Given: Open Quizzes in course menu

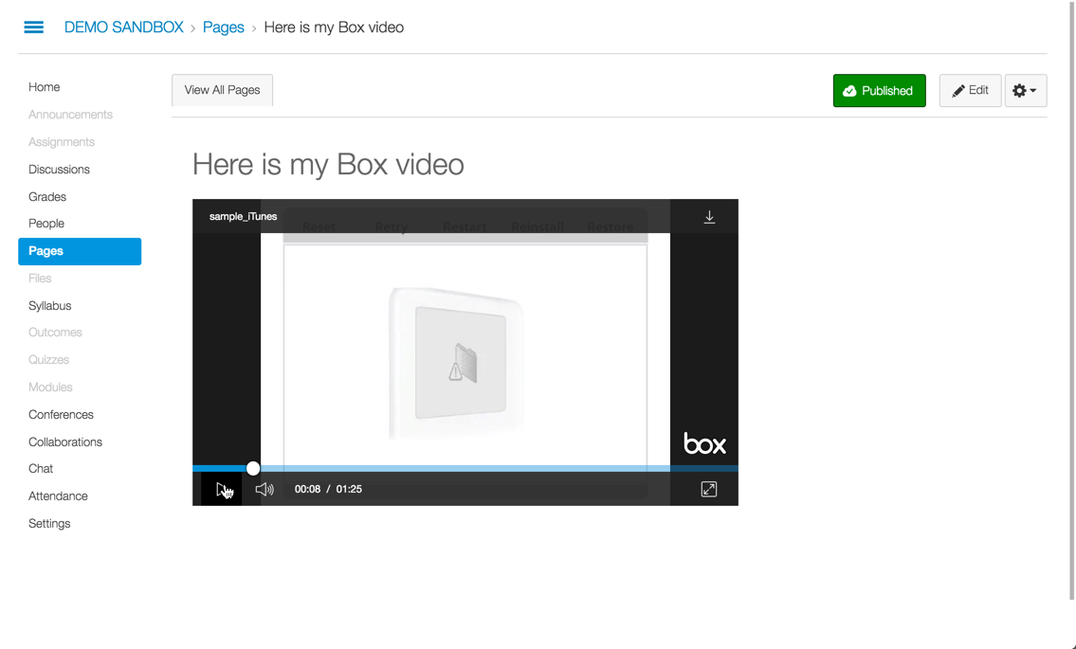Looking at the screenshot, I should point(48,360).
